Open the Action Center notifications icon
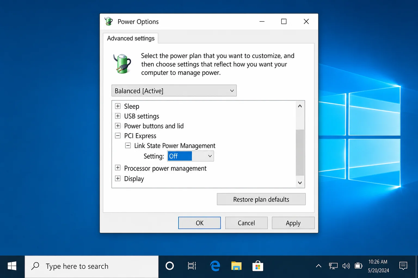 (403, 266)
